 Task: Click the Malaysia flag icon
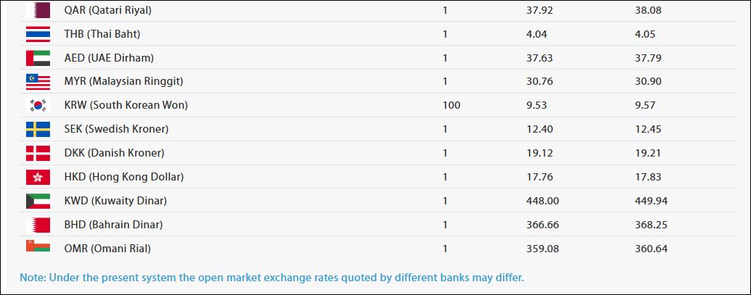pos(38,81)
